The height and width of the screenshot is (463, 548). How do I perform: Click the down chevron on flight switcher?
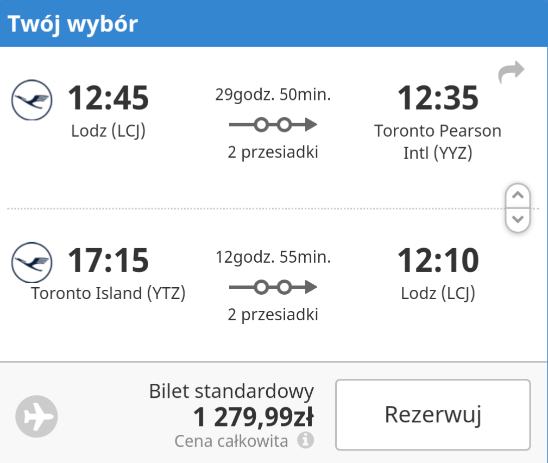point(518,220)
